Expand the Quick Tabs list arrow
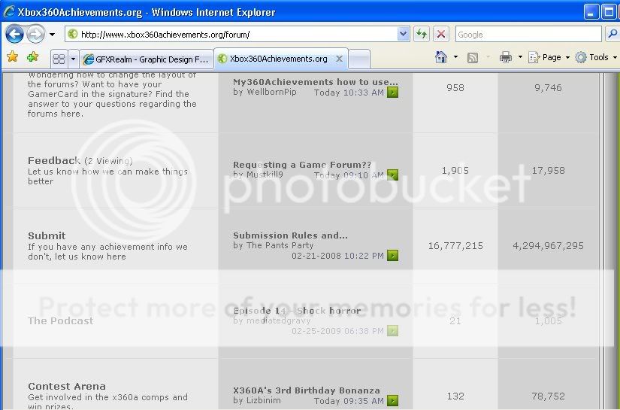Viewport: 620px width, 410px height. [73, 59]
